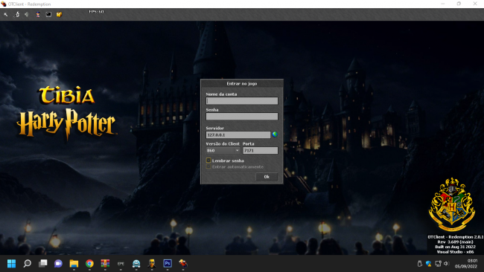Toggle the Entrar automaticamente checkbox
484x272 pixels.
click(x=208, y=166)
